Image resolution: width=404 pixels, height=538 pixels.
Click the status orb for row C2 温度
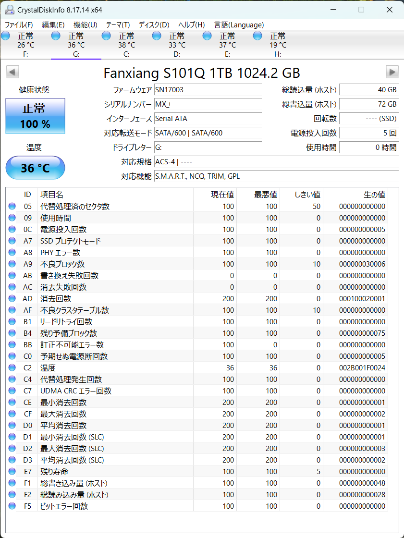[x=12, y=367]
